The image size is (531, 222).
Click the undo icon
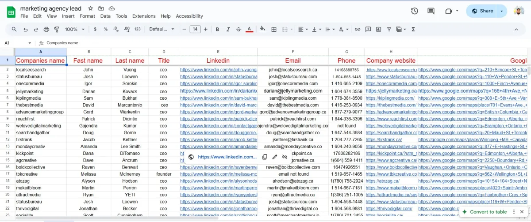tap(25, 29)
